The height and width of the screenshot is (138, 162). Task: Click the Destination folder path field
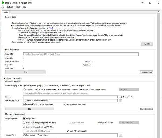[x=70, y=100]
